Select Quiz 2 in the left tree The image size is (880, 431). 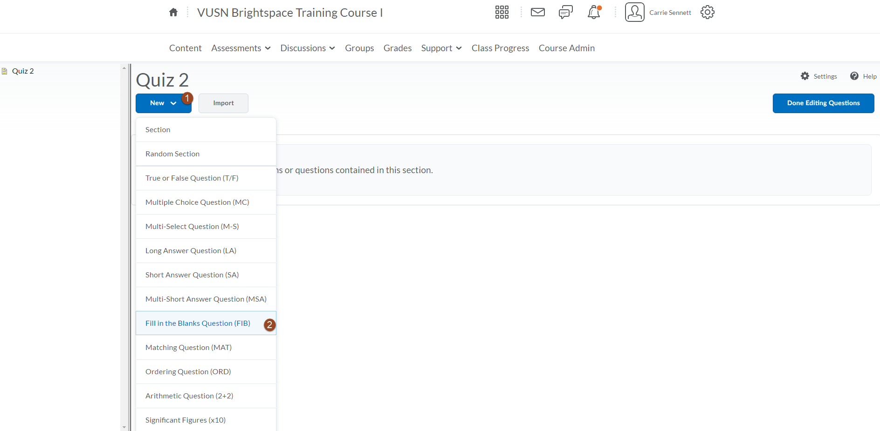point(23,71)
